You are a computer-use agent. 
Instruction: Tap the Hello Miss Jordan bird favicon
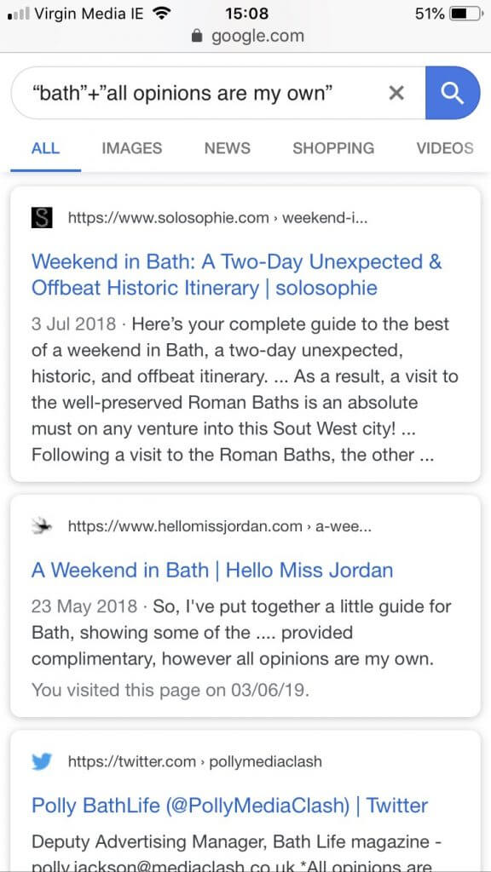[39, 525]
